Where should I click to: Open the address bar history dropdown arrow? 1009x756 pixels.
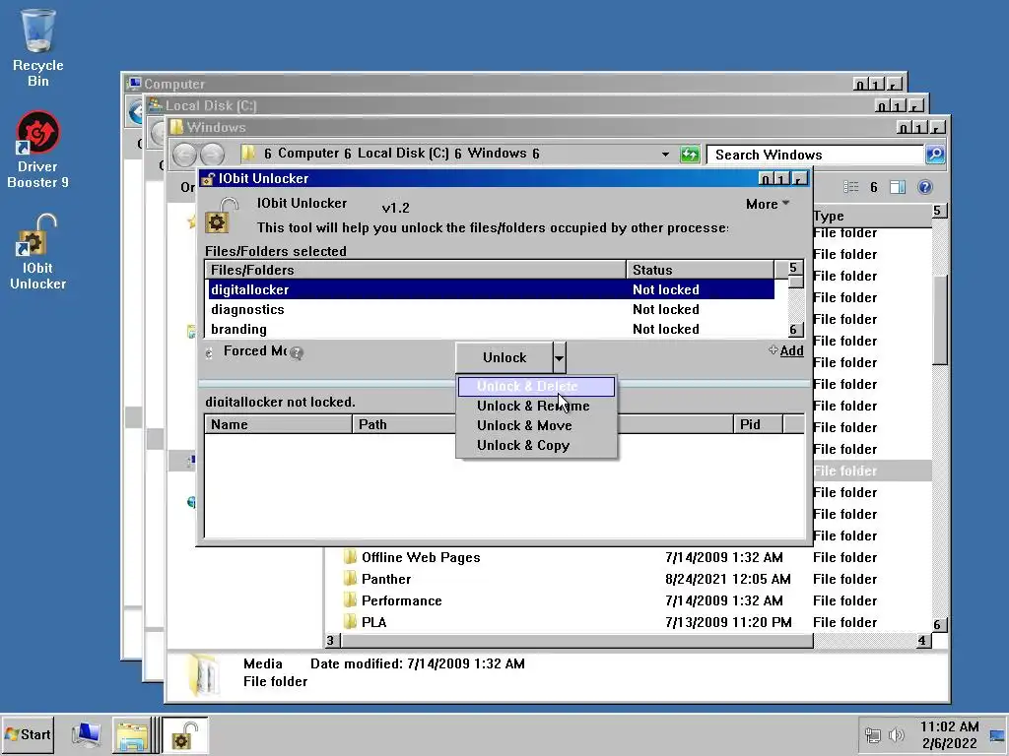(665, 155)
